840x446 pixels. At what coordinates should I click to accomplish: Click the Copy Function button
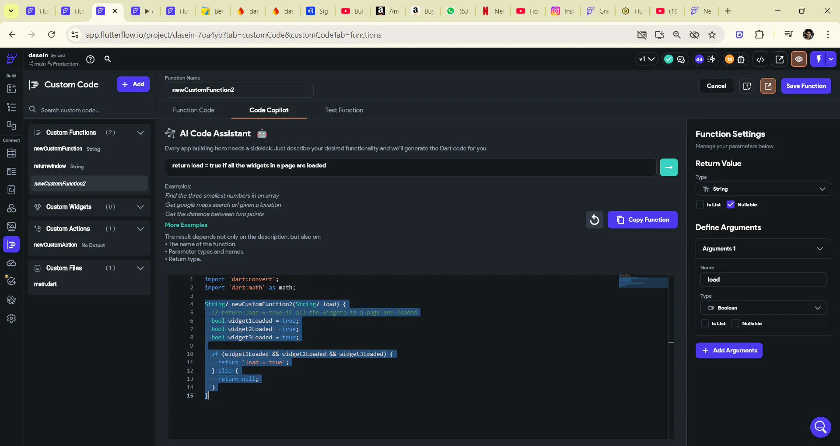642,220
